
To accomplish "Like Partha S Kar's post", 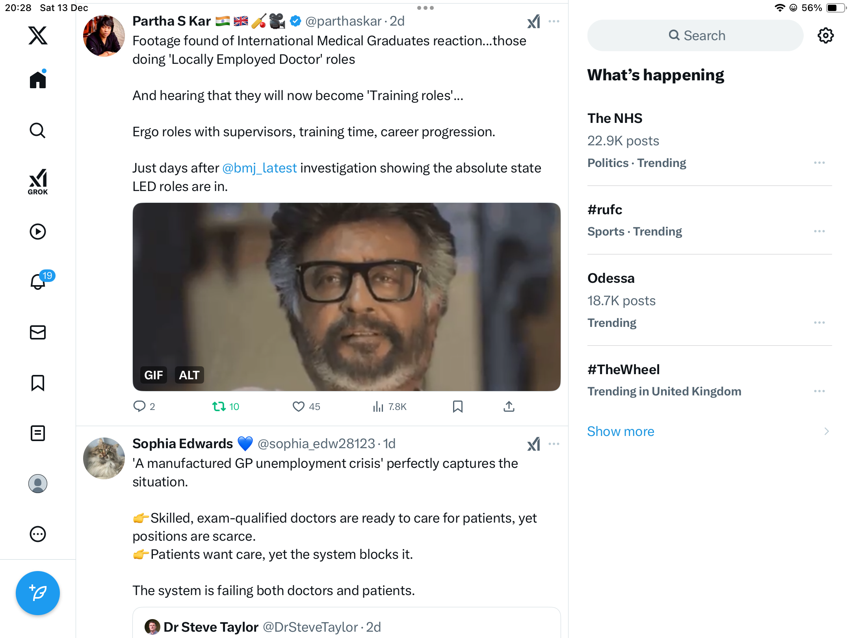I will click(299, 406).
